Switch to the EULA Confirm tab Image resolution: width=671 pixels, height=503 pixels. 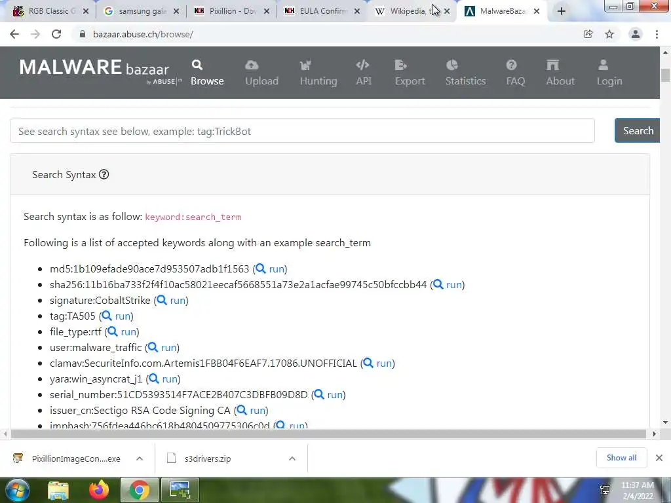pyautogui.click(x=322, y=11)
